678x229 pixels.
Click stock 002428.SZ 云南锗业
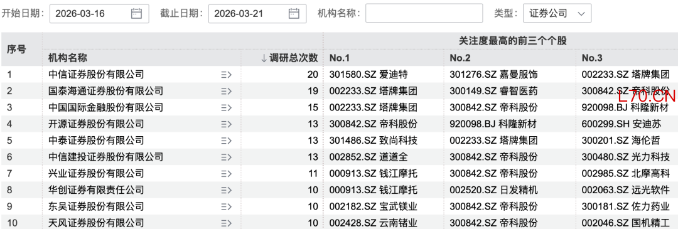[x=373, y=223]
